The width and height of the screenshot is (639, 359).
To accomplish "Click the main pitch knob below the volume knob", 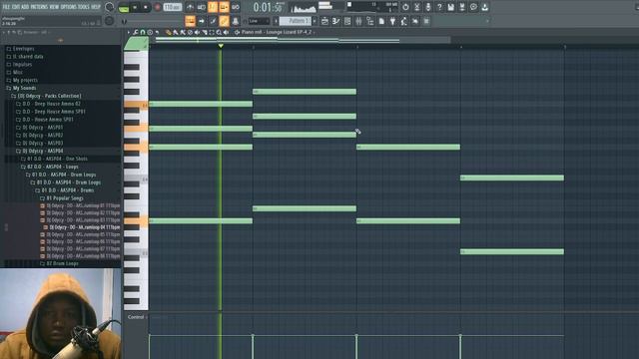I will coord(109,21).
